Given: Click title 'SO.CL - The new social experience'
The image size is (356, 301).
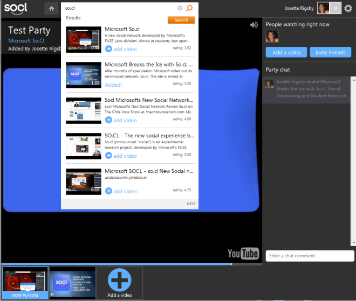Looking at the screenshot, I should coord(149,136).
